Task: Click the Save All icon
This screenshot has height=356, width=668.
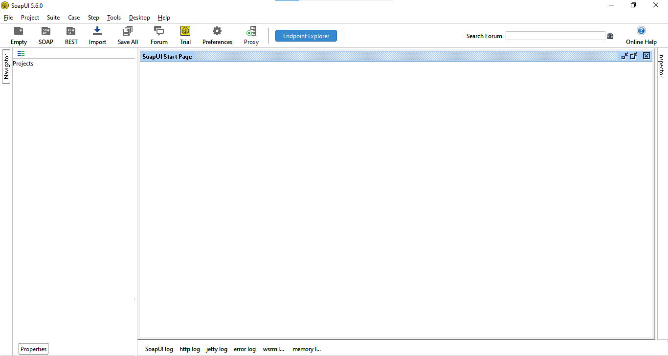Action: click(x=128, y=31)
